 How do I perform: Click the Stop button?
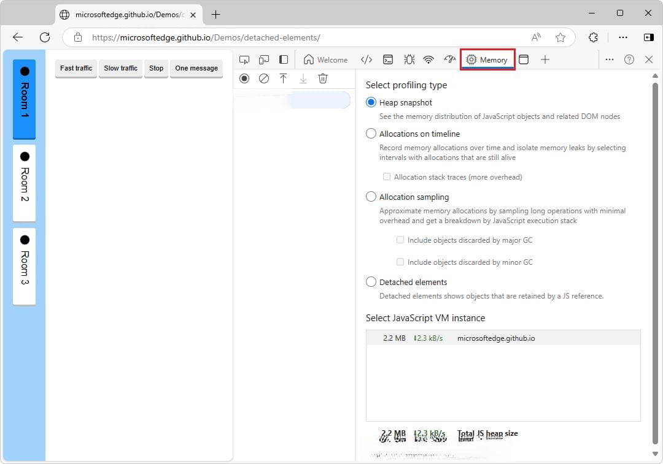[156, 69]
